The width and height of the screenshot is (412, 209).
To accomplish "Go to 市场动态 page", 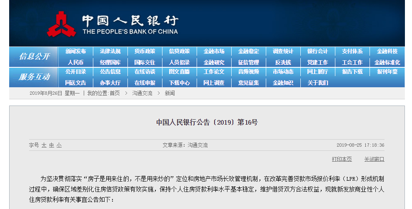I will pyautogui.click(x=283, y=71).
